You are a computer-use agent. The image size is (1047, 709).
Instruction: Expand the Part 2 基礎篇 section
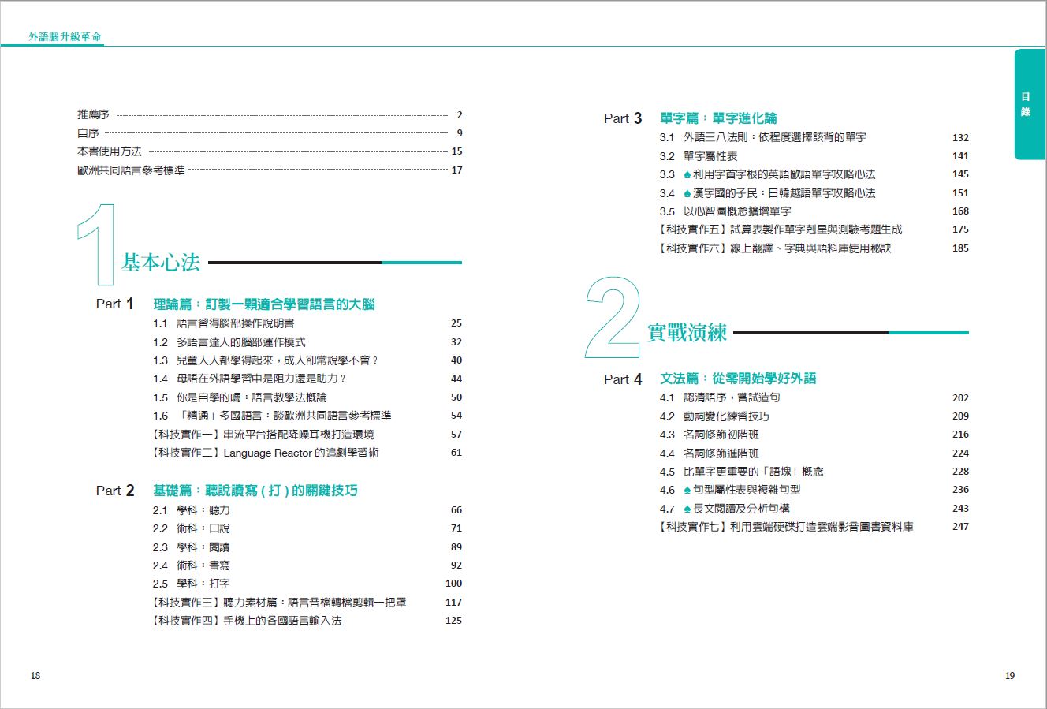pyautogui.click(x=254, y=490)
